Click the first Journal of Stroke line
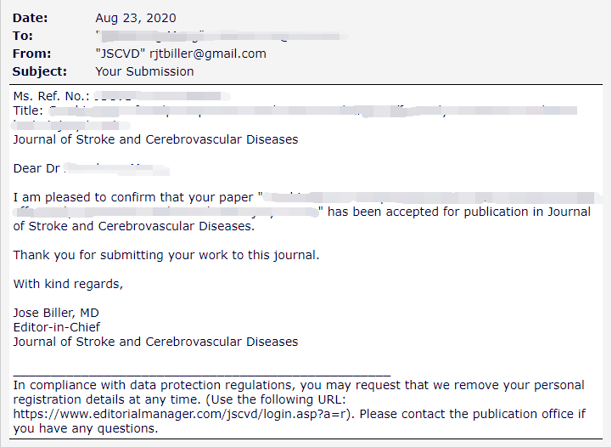The image size is (612, 447). 155,139
